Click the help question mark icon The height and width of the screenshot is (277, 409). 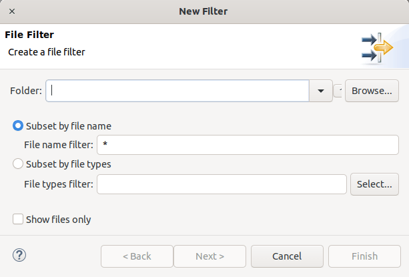pyautogui.click(x=19, y=255)
